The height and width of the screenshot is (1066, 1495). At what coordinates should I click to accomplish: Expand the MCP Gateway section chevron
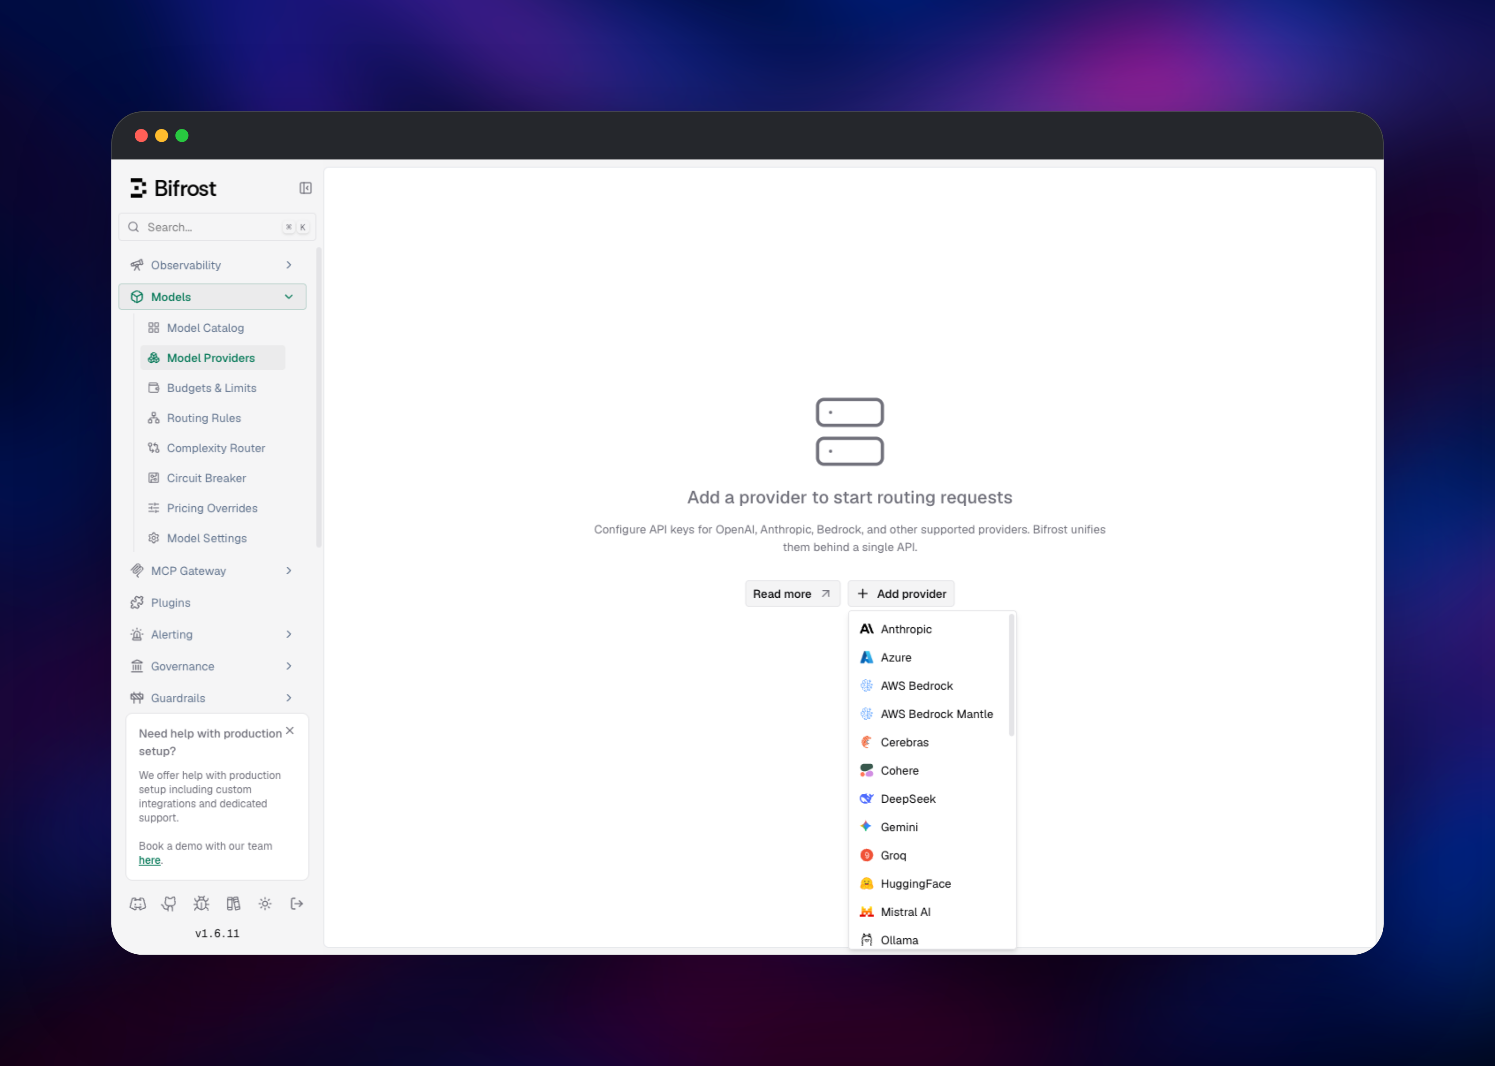(289, 571)
